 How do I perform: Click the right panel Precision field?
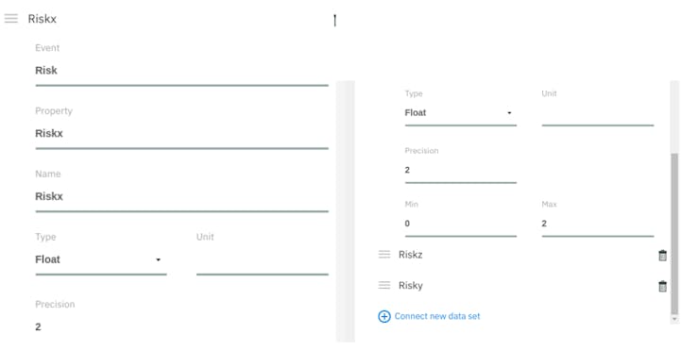pos(461,170)
